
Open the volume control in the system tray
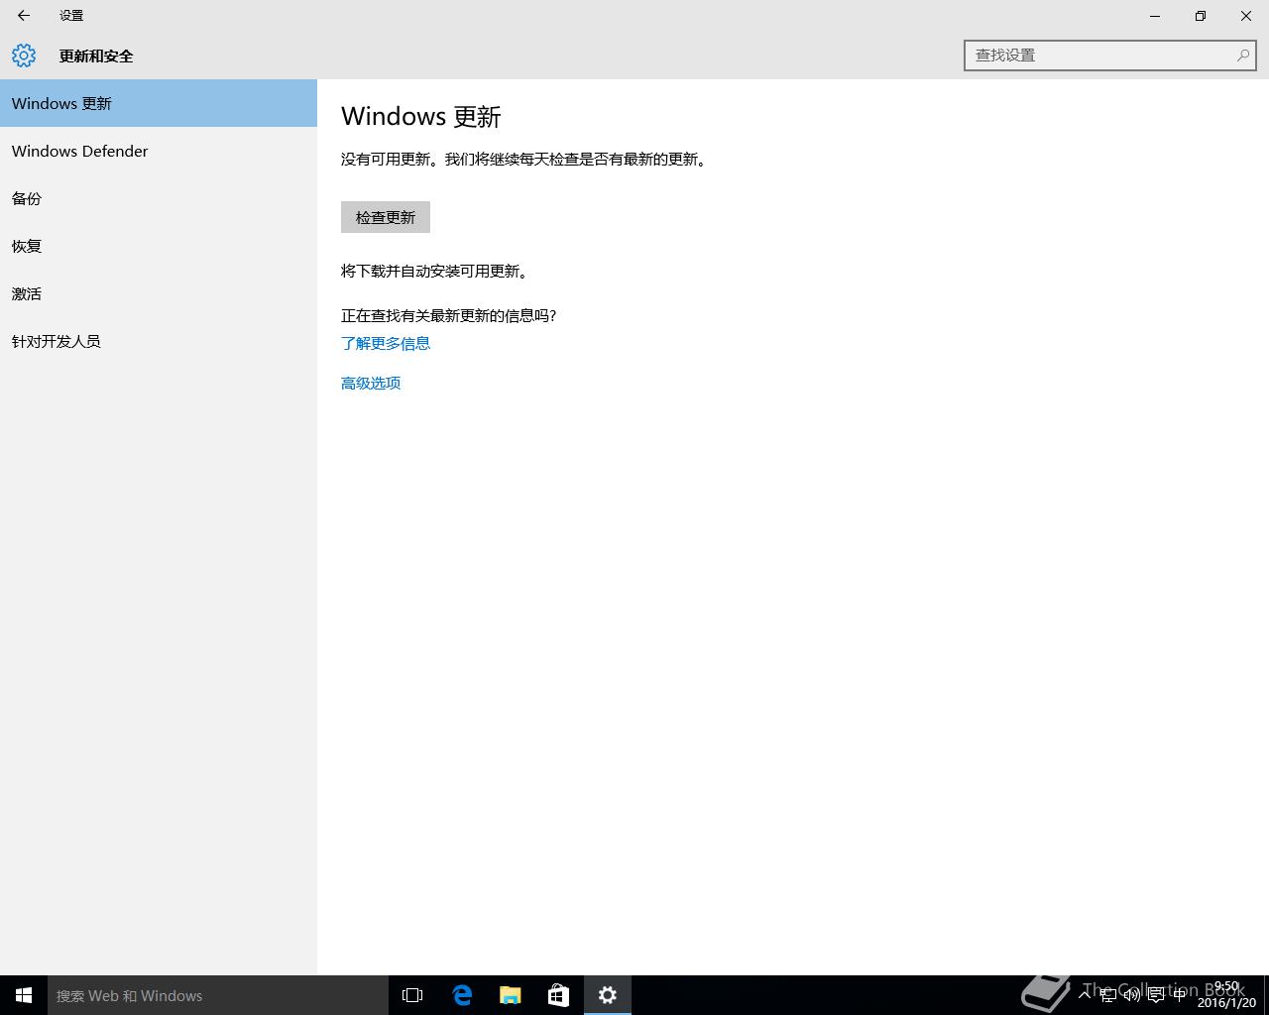[1131, 995]
